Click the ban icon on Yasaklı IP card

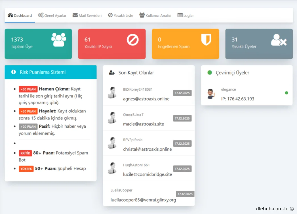(x=132, y=40)
